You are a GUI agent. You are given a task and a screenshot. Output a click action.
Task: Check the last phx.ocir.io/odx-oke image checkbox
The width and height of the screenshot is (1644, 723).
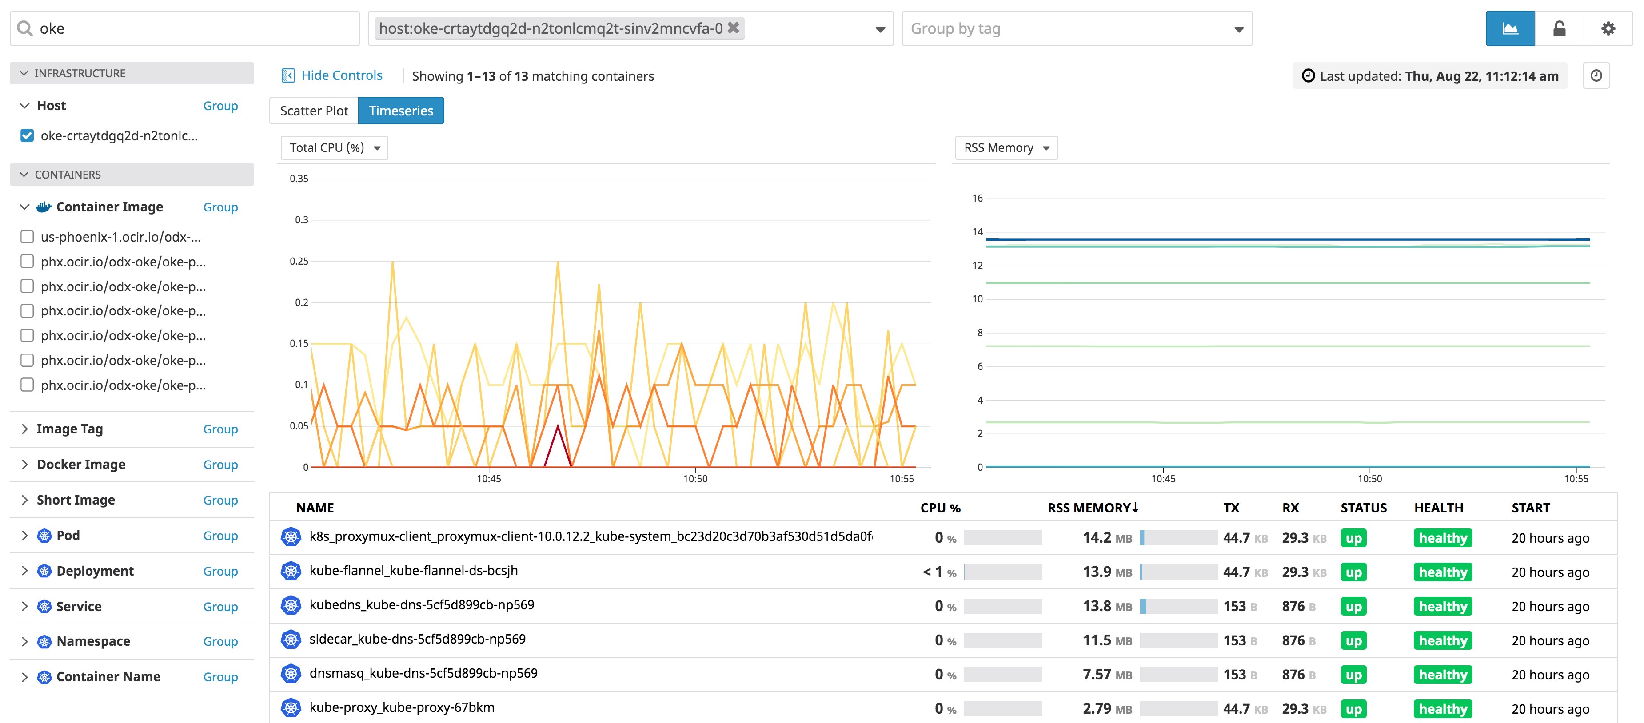pyautogui.click(x=27, y=385)
